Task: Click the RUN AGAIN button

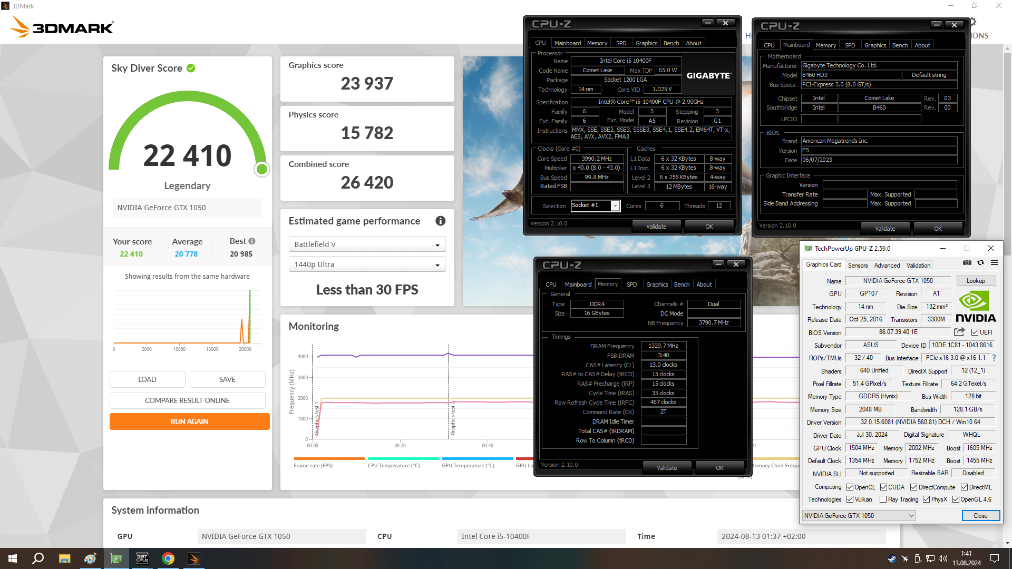Action: point(189,421)
